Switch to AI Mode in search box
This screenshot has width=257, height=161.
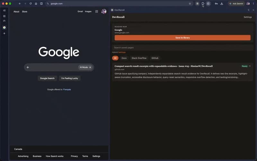tap(85, 67)
